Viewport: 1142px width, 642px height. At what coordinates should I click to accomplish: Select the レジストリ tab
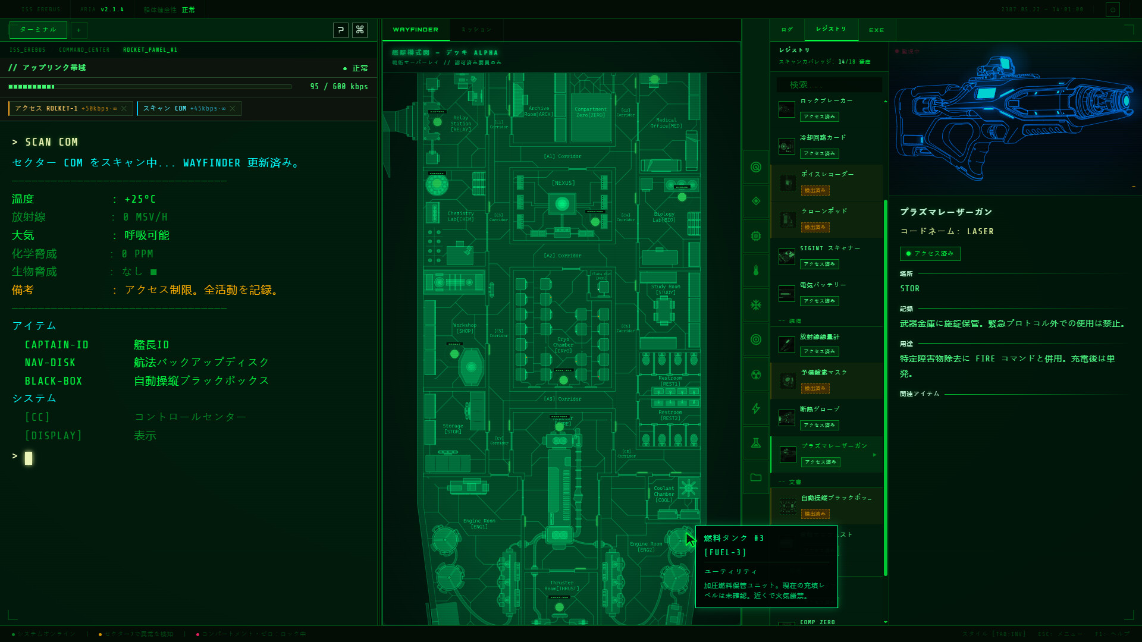[x=831, y=29]
